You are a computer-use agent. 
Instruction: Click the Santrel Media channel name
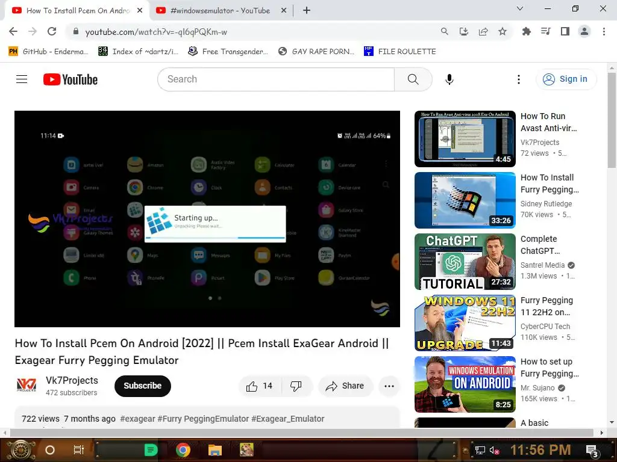(543, 265)
